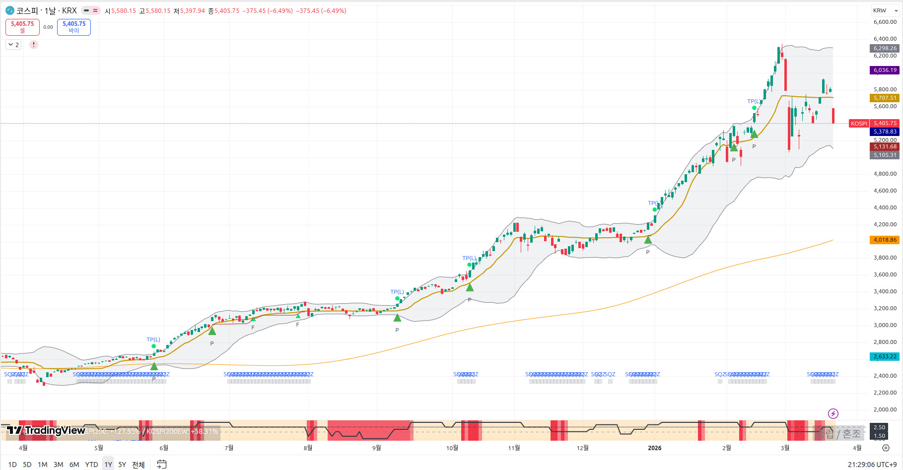Click the dark red 5,131.68 price label

pyautogui.click(x=885, y=146)
